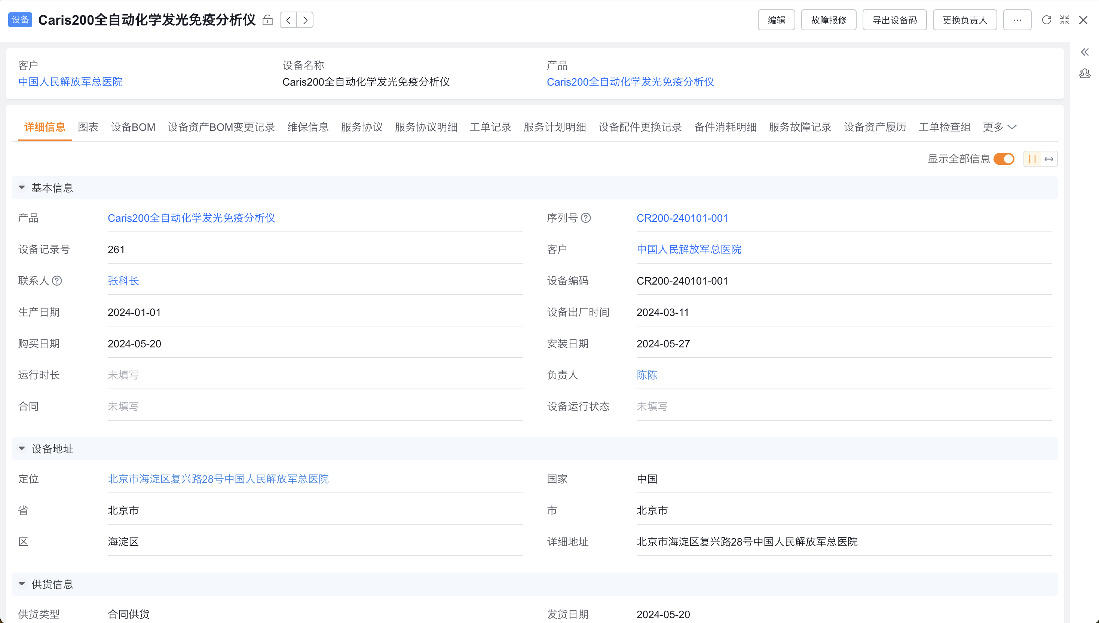Click 设备记录号 value 261
The width and height of the screenshot is (1099, 623).
pos(116,249)
